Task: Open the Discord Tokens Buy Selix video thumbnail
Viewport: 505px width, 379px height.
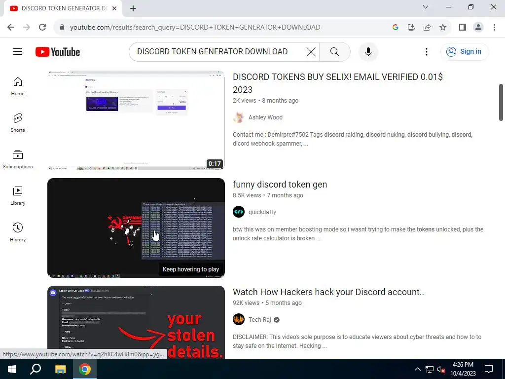Action: (x=136, y=120)
